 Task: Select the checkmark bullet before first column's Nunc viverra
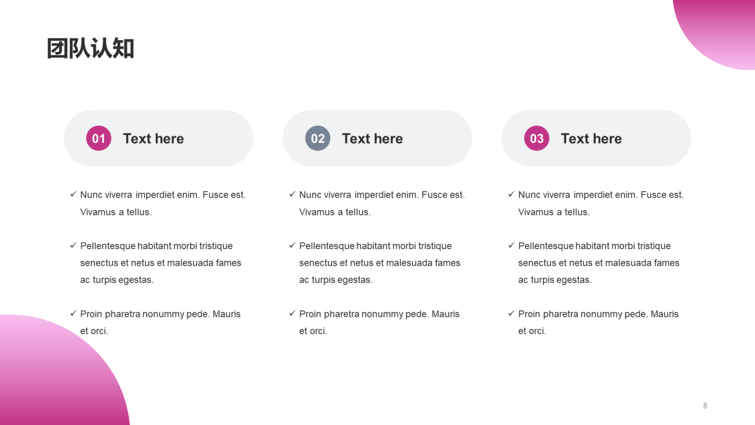click(73, 194)
